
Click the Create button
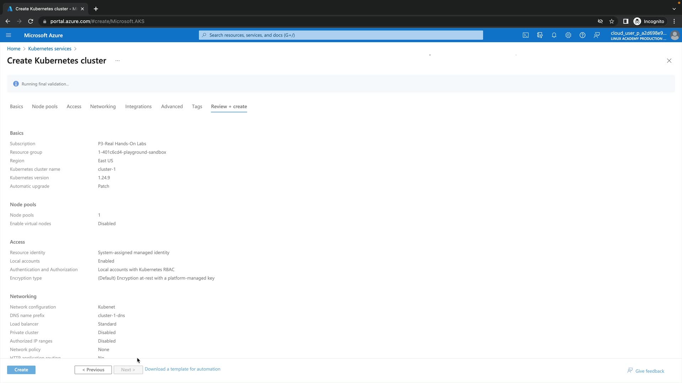click(x=21, y=370)
